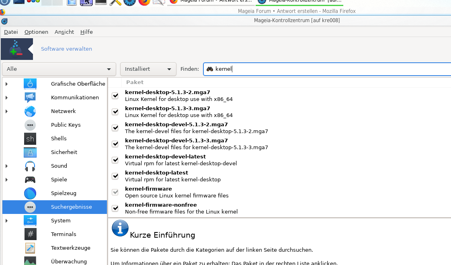Click the Sound headphones icon

tap(30, 166)
